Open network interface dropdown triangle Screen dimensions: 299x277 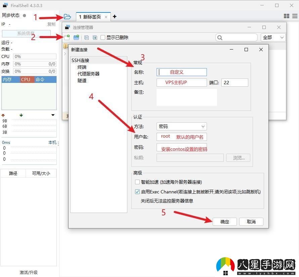coord(53,115)
